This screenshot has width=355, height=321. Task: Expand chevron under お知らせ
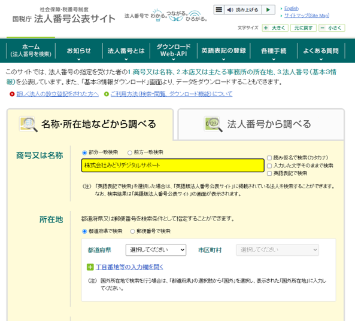79,59
